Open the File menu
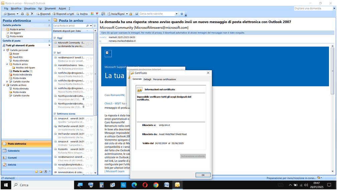Viewport: 337px width, 190px height. tap(6, 8)
